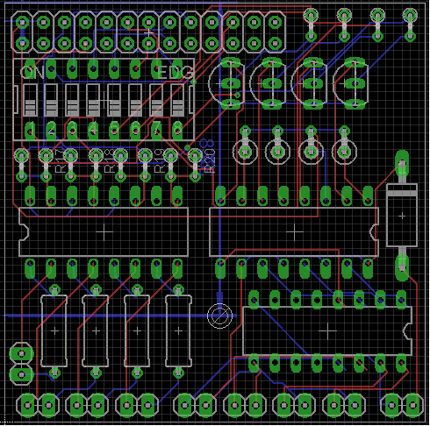This screenshot has width=430, height=426.
Task: Pick the via next to the EDG label
Action: [193, 82]
